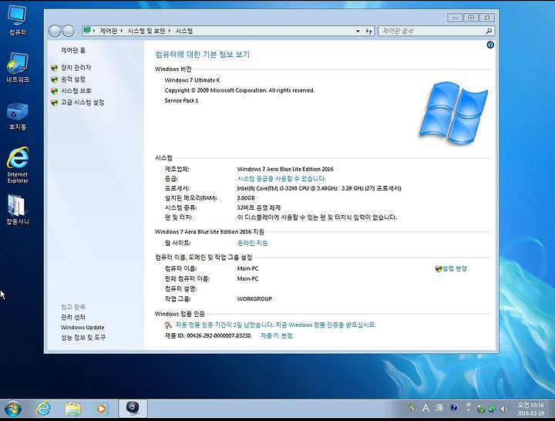Select the 휴지통 recycle bin icon
The image size is (555, 421).
click(x=17, y=116)
